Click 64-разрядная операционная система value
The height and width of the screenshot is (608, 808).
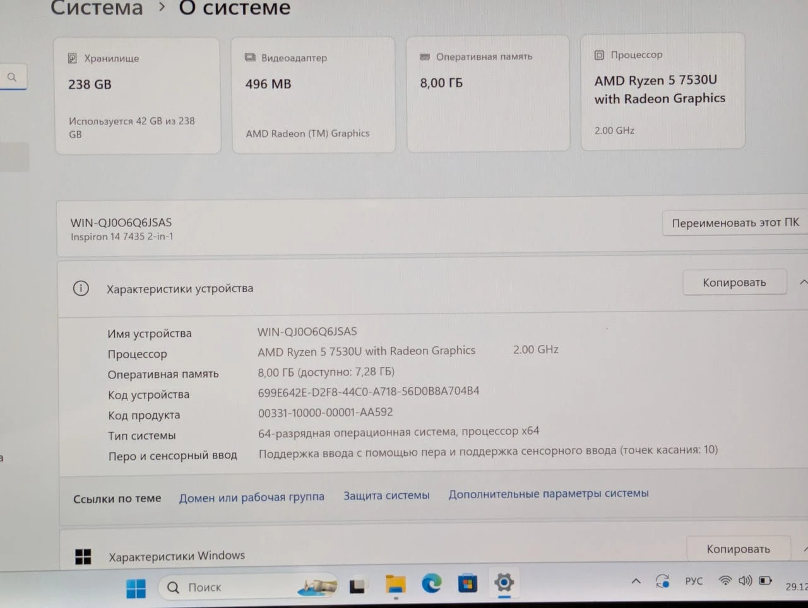398,431
